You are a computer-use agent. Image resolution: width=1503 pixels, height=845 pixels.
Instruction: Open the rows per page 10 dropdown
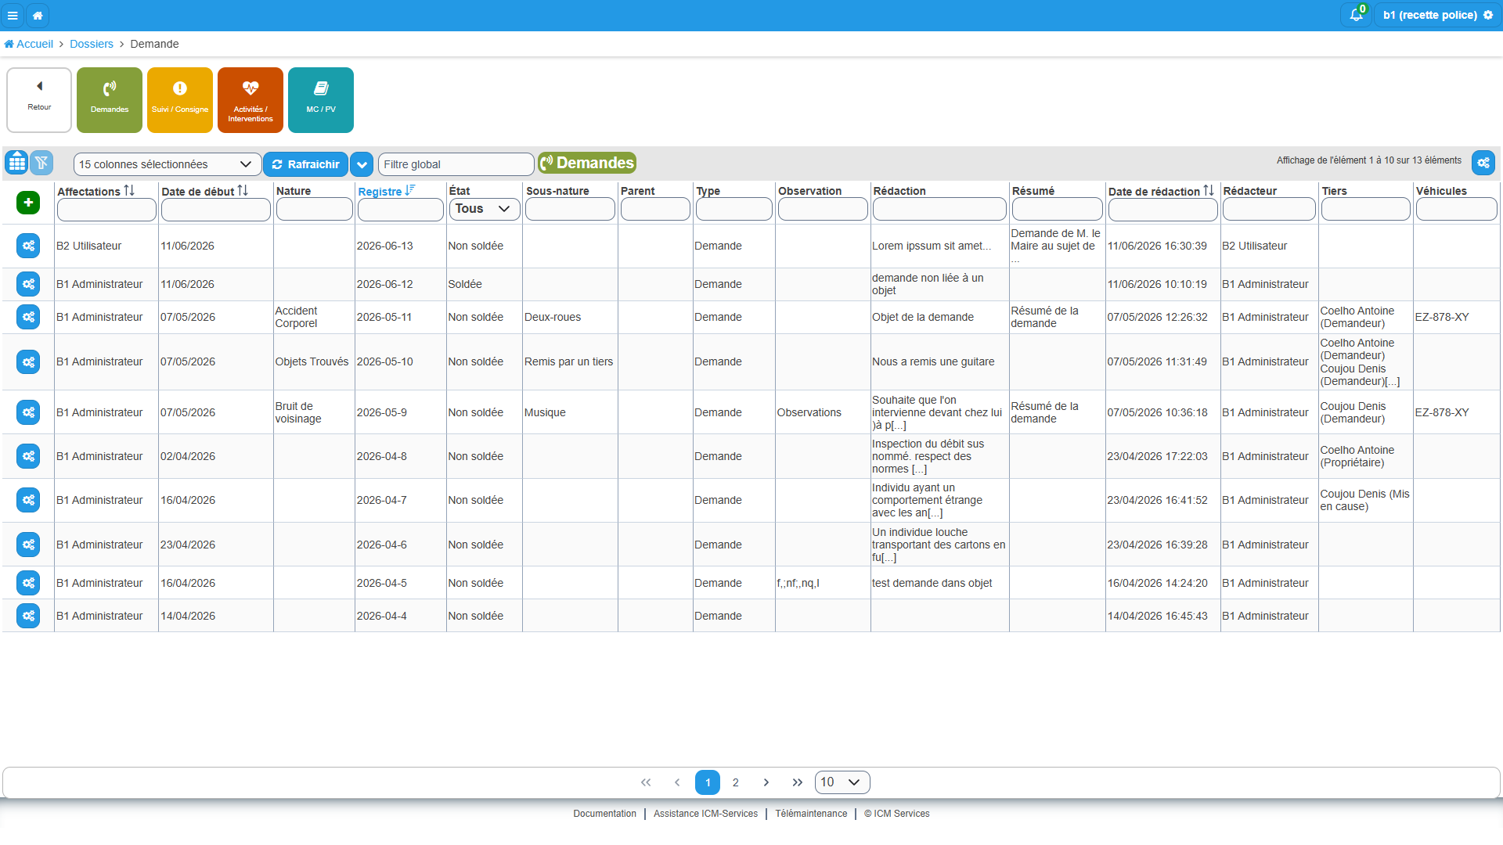point(842,782)
